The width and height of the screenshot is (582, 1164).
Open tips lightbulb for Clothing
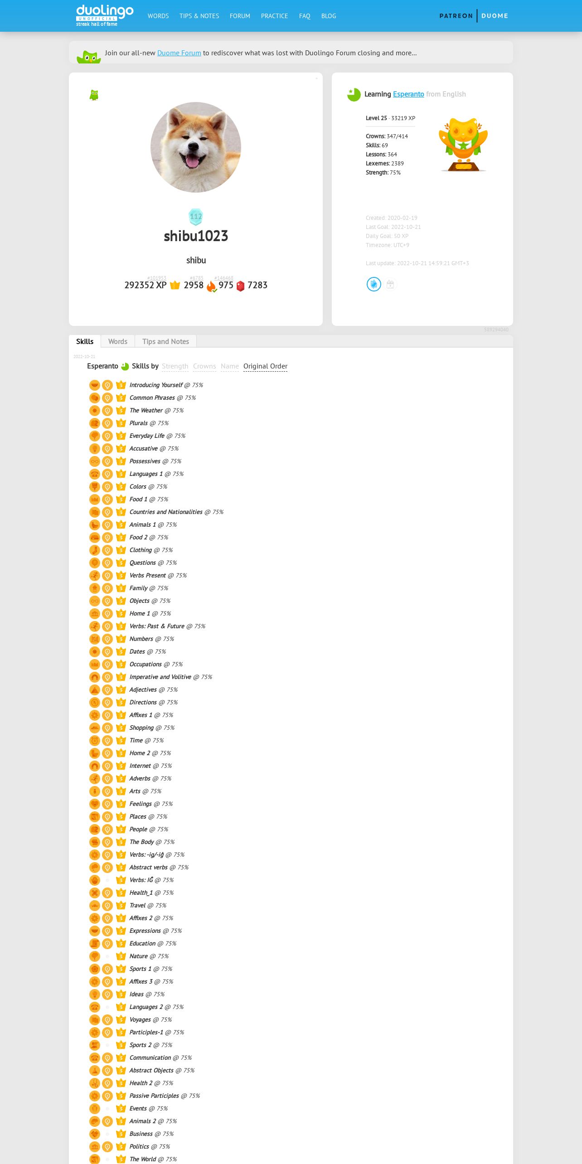point(107,550)
